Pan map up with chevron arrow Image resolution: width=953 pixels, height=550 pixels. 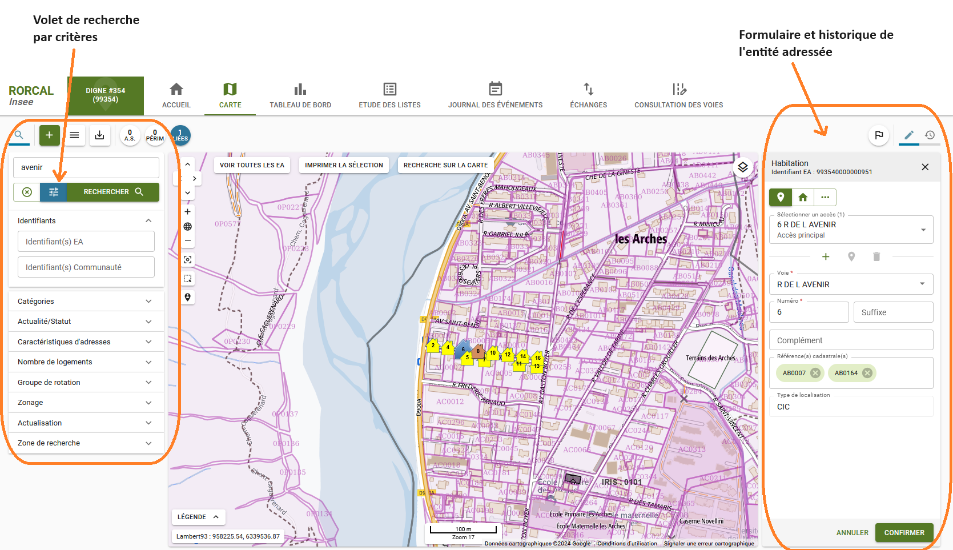tap(187, 164)
